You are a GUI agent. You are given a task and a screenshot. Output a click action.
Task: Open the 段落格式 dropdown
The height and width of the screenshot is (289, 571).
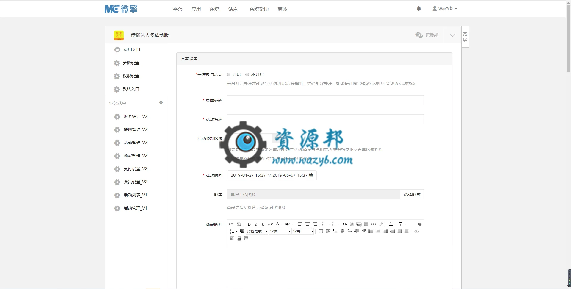coord(258,231)
